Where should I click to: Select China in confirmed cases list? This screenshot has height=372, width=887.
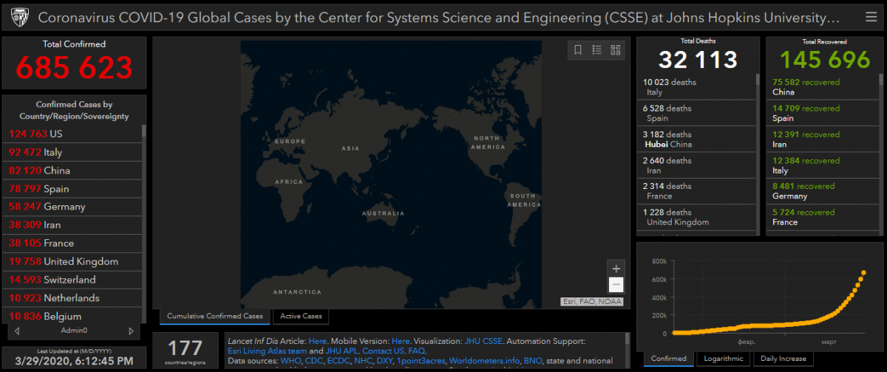click(72, 170)
